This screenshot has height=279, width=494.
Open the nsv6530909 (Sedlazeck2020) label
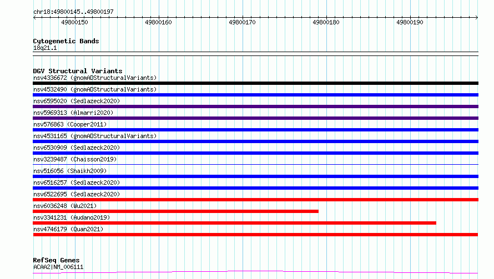(x=77, y=148)
